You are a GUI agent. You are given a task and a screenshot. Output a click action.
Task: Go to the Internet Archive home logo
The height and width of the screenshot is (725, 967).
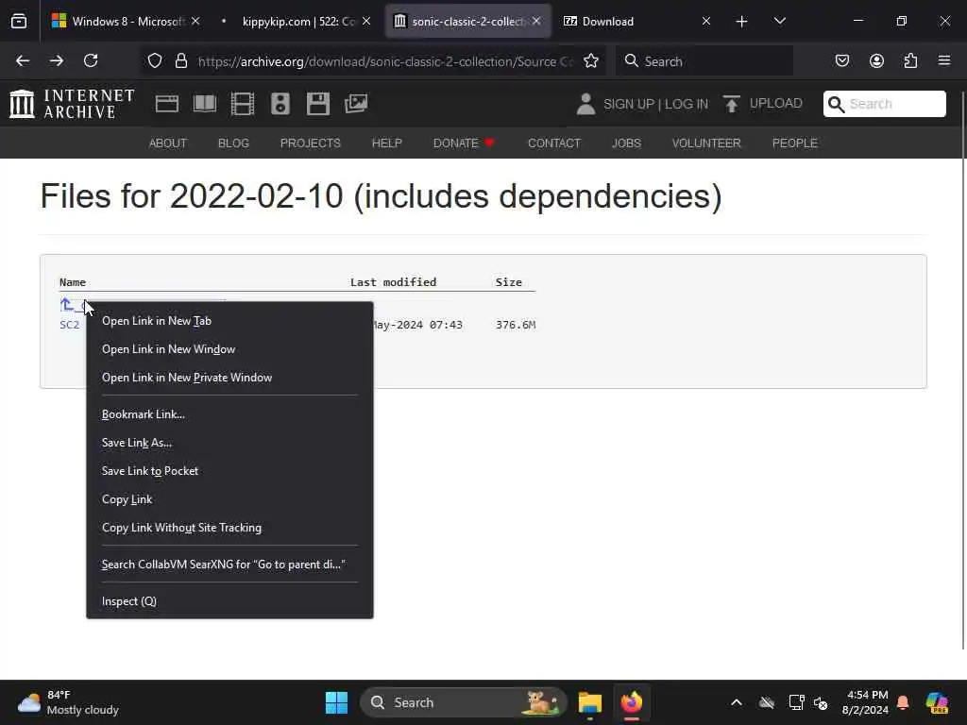point(72,104)
